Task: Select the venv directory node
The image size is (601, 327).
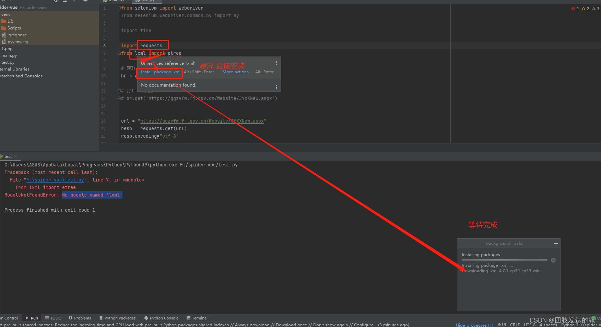Action: 6,14
